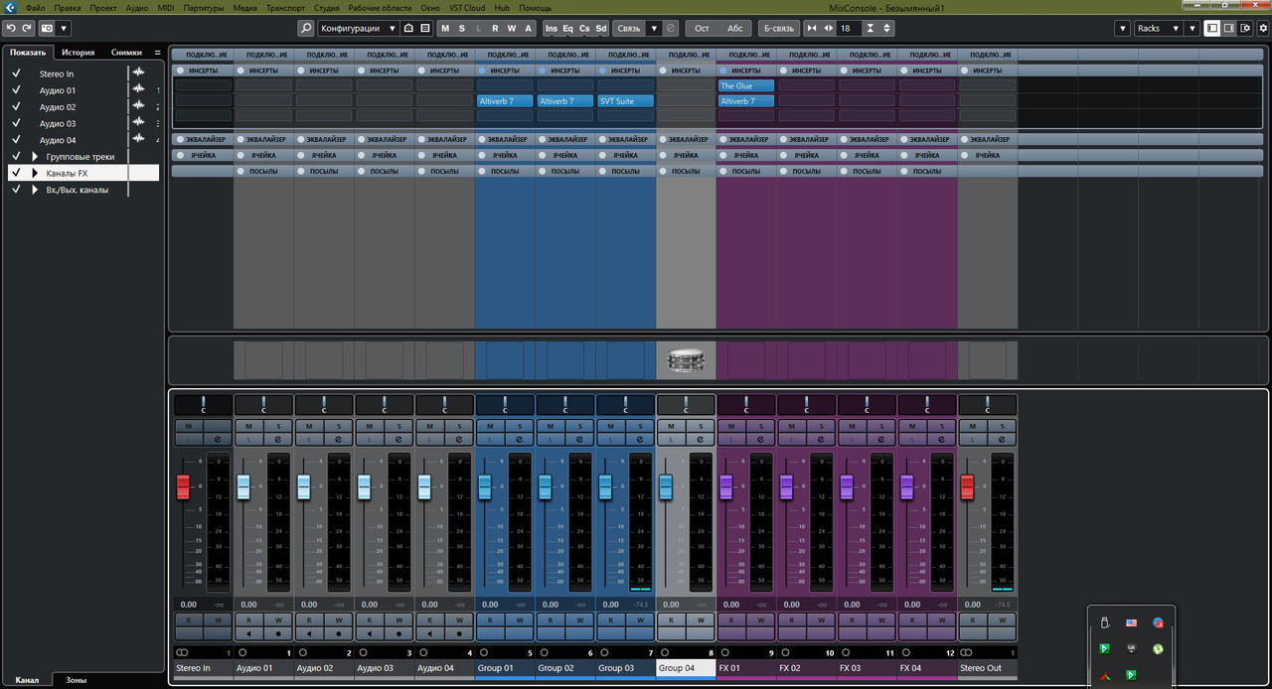Expand Вх./Вых. каналы tree node
Viewport: 1272px width, 689px height.
pos(35,190)
